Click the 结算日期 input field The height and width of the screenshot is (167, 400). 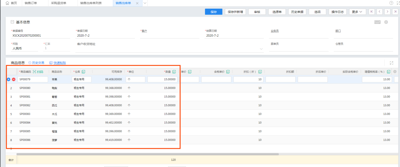click(x=234, y=36)
